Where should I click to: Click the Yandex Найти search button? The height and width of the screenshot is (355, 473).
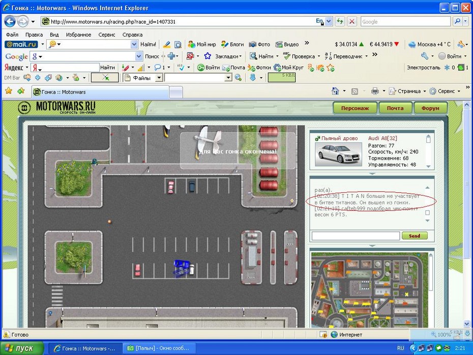point(107,68)
